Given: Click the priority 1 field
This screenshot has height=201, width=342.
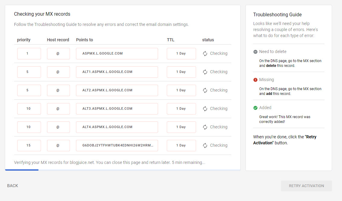Looking at the screenshot, I should 29,54.
